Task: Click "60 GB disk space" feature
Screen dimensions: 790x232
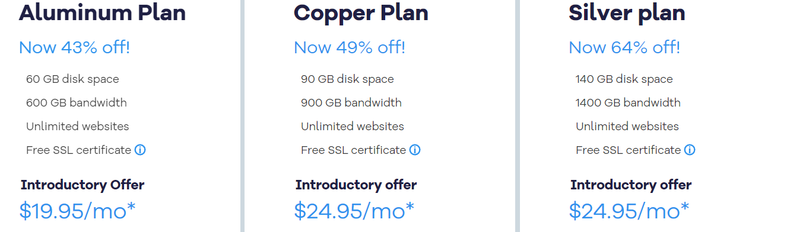Action: [x=72, y=79]
